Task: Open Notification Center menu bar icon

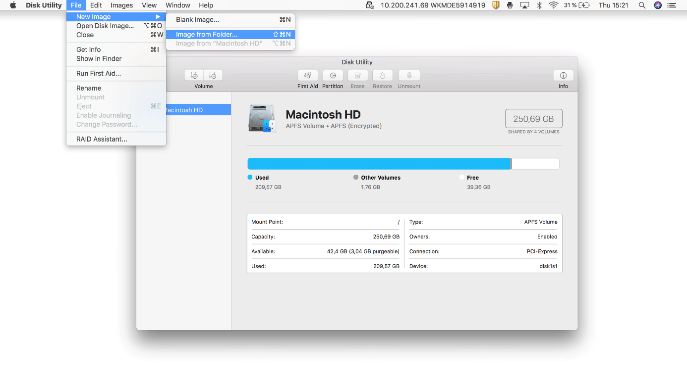Action: point(672,5)
